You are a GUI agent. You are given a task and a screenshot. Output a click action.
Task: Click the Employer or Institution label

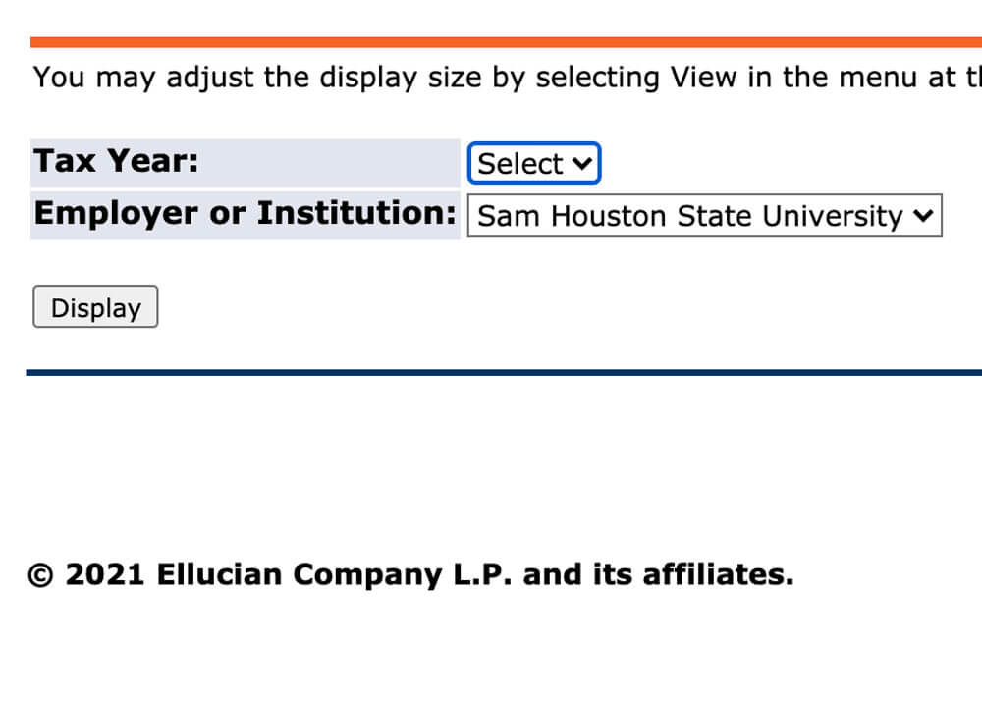244,213
